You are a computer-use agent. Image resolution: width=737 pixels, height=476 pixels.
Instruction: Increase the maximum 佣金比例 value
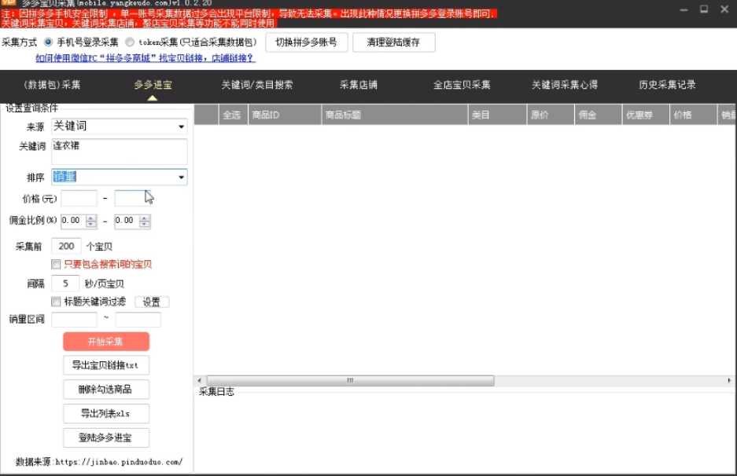click(145, 218)
